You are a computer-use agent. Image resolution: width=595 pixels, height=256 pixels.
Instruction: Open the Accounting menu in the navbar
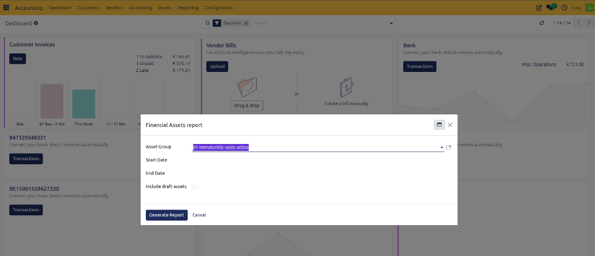pyautogui.click(x=141, y=8)
